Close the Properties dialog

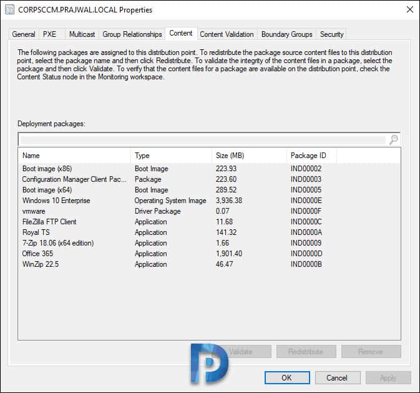409,9
